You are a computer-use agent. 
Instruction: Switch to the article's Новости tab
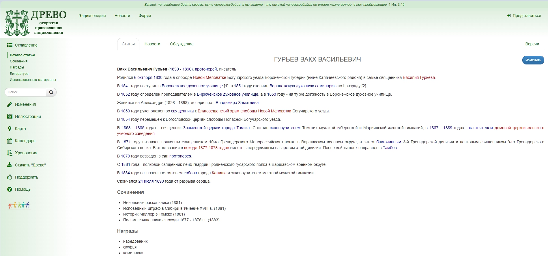click(x=152, y=44)
